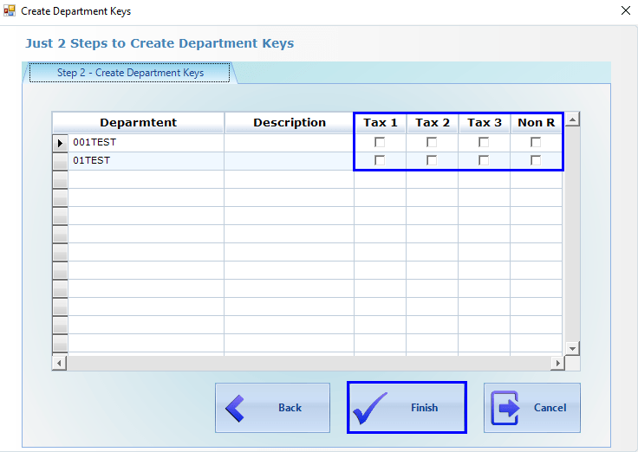This screenshot has width=638, height=452.
Task: Click the Tax 1 column header
Action: click(380, 123)
